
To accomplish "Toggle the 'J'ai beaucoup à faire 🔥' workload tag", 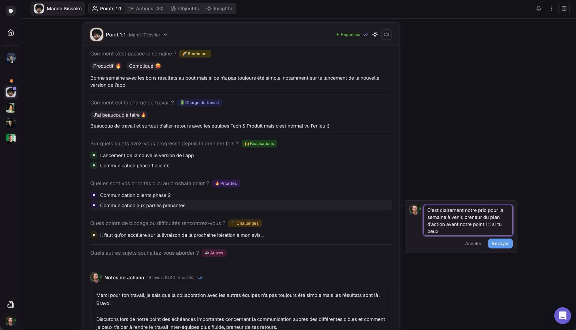I will pos(119,115).
